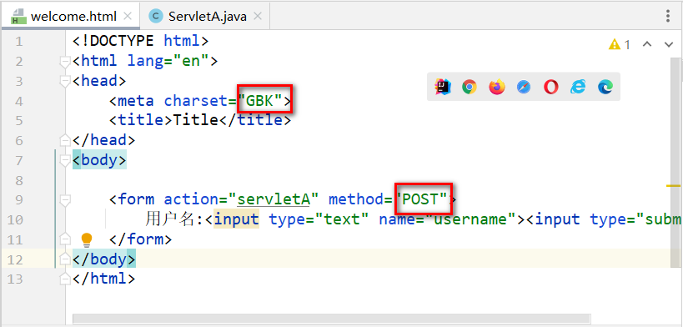Open preview in built-in IntelliJ browser
The width and height of the screenshot is (683, 327).
click(x=442, y=88)
